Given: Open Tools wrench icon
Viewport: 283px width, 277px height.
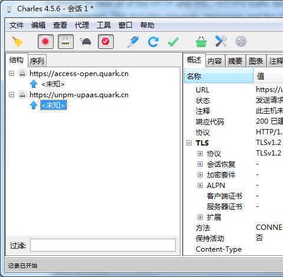Looking at the screenshot, I should 221,41.
